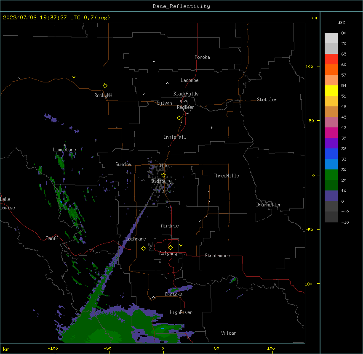Click the Stettler city label

267,100
